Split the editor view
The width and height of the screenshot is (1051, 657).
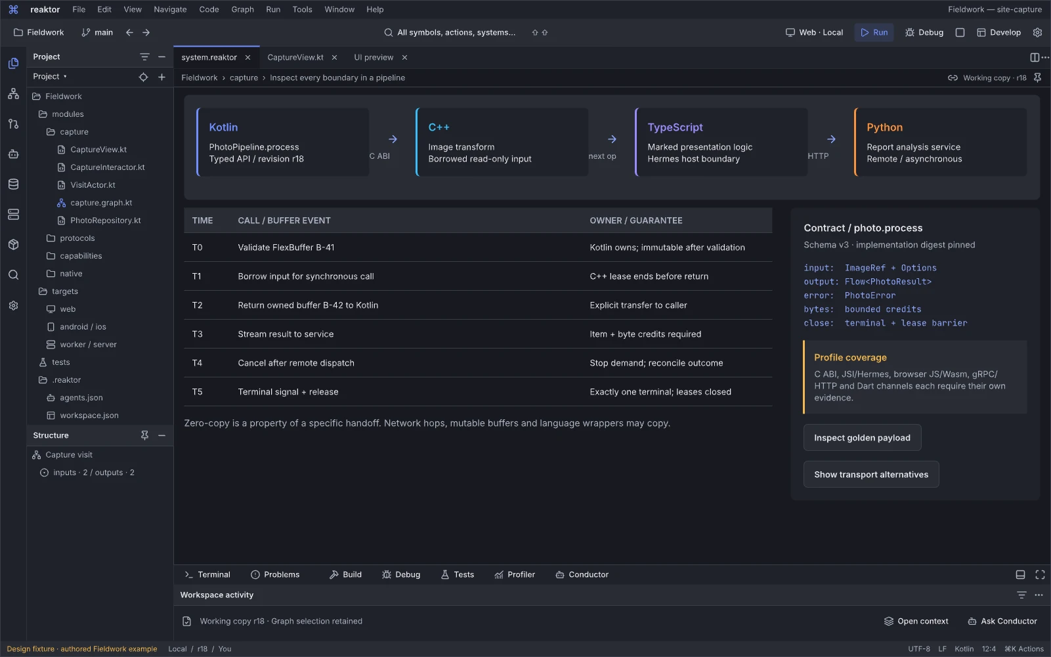pyautogui.click(x=1034, y=57)
